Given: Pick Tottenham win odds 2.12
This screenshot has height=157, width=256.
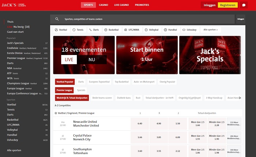Looking at the screenshot, I should click(x=178, y=151).
